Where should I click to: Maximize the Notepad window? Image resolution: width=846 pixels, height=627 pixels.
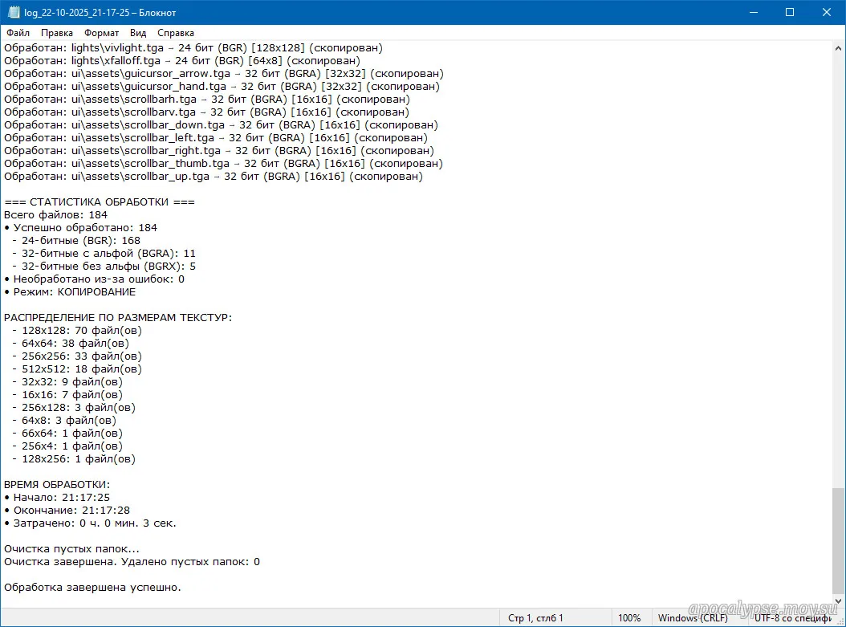[x=790, y=13]
